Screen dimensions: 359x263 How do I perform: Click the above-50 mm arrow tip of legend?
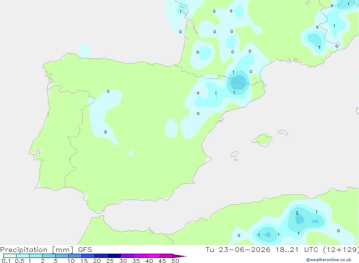pos(179,256)
